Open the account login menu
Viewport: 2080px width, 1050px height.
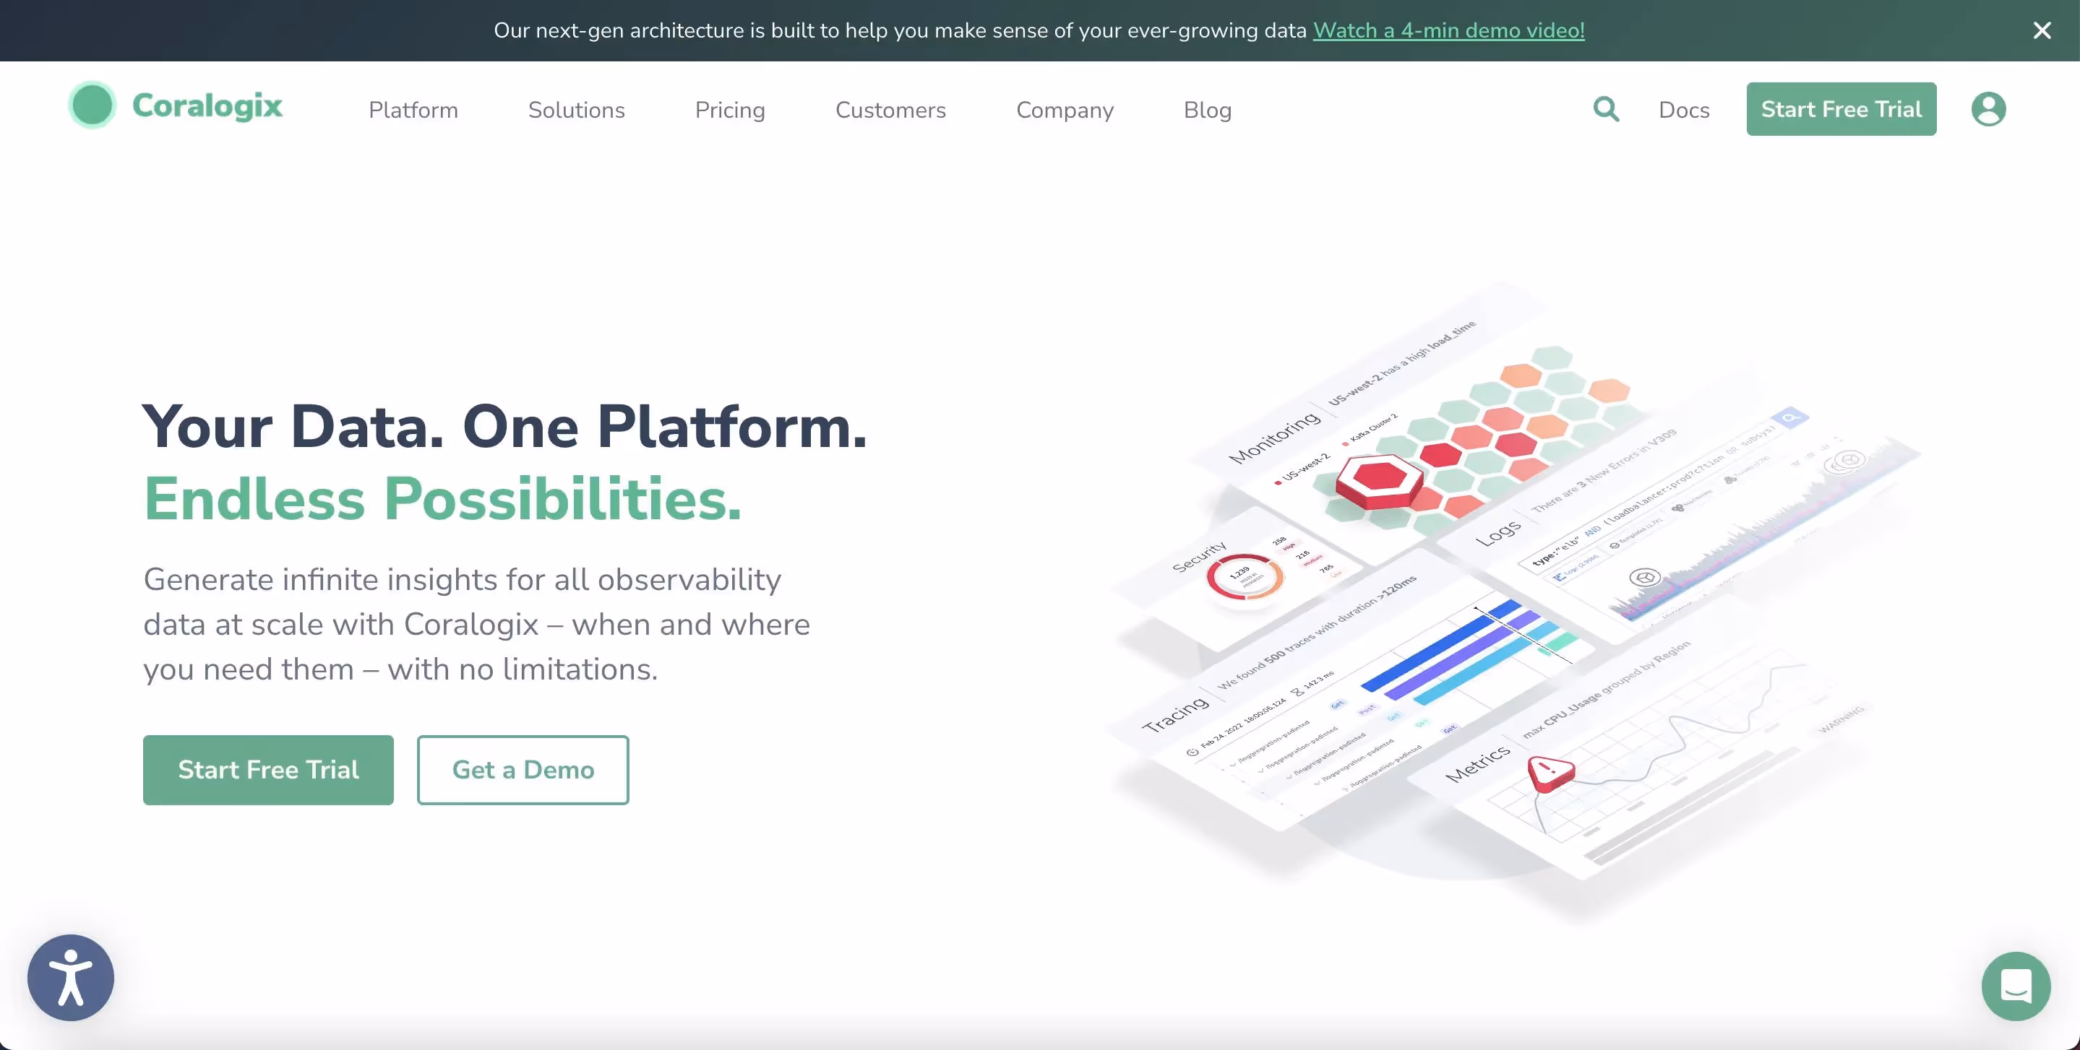tap(1989, 109)
